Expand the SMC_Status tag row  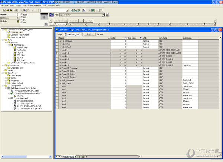60,83
